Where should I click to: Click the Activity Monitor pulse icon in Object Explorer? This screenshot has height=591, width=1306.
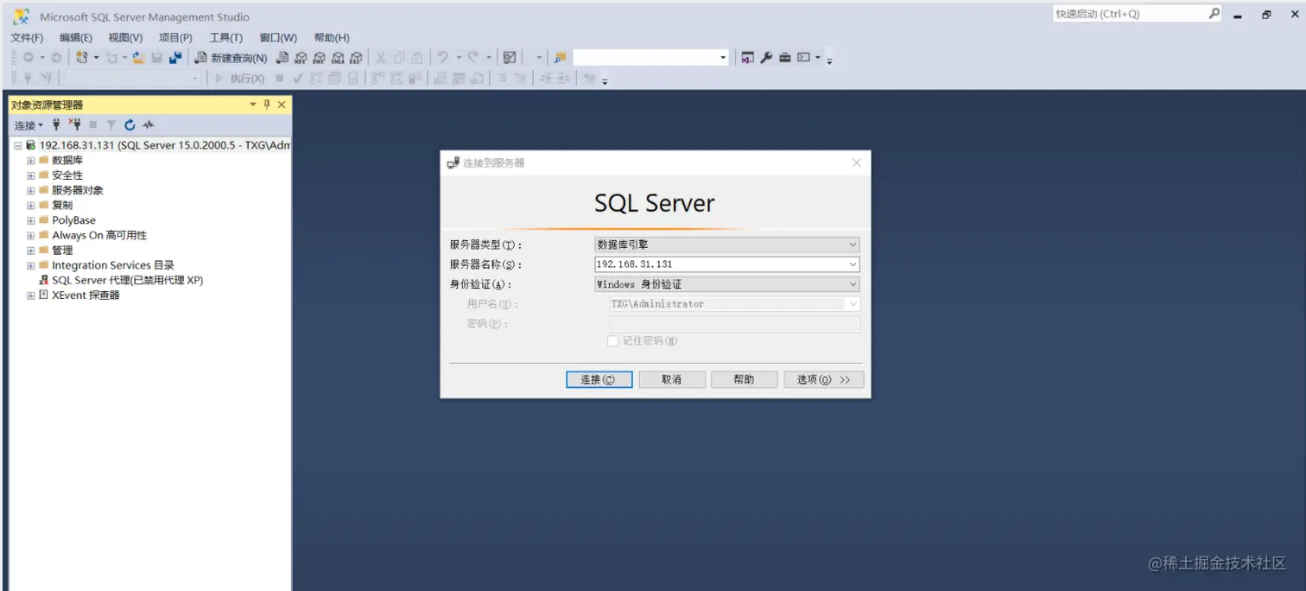[x=149, y=125]
